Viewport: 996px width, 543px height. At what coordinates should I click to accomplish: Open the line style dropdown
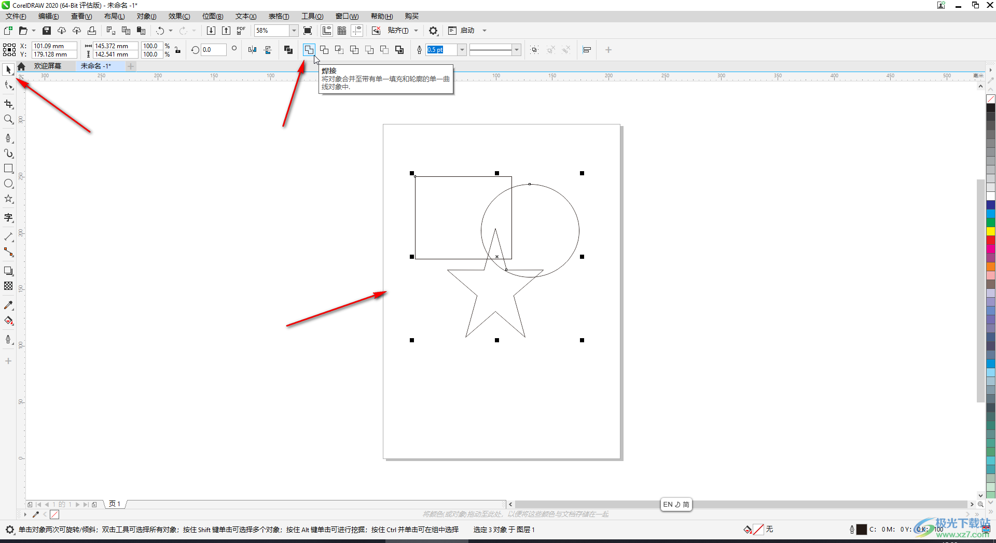[516, 50]
